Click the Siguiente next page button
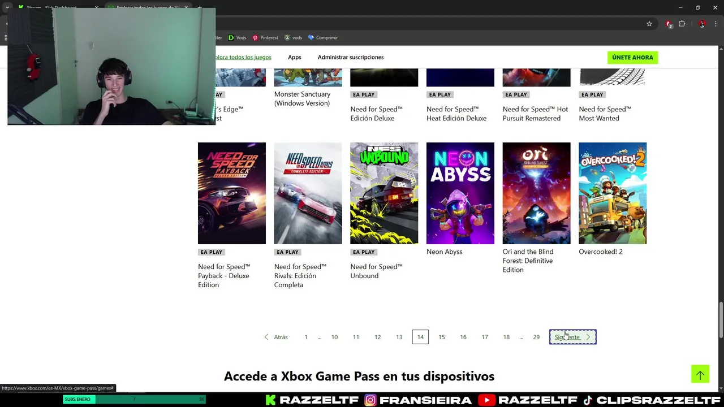 572,337
